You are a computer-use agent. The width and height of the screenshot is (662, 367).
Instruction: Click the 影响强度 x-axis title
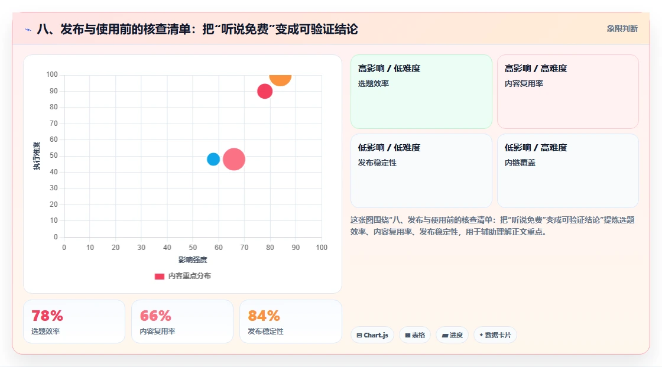[193, 259]
